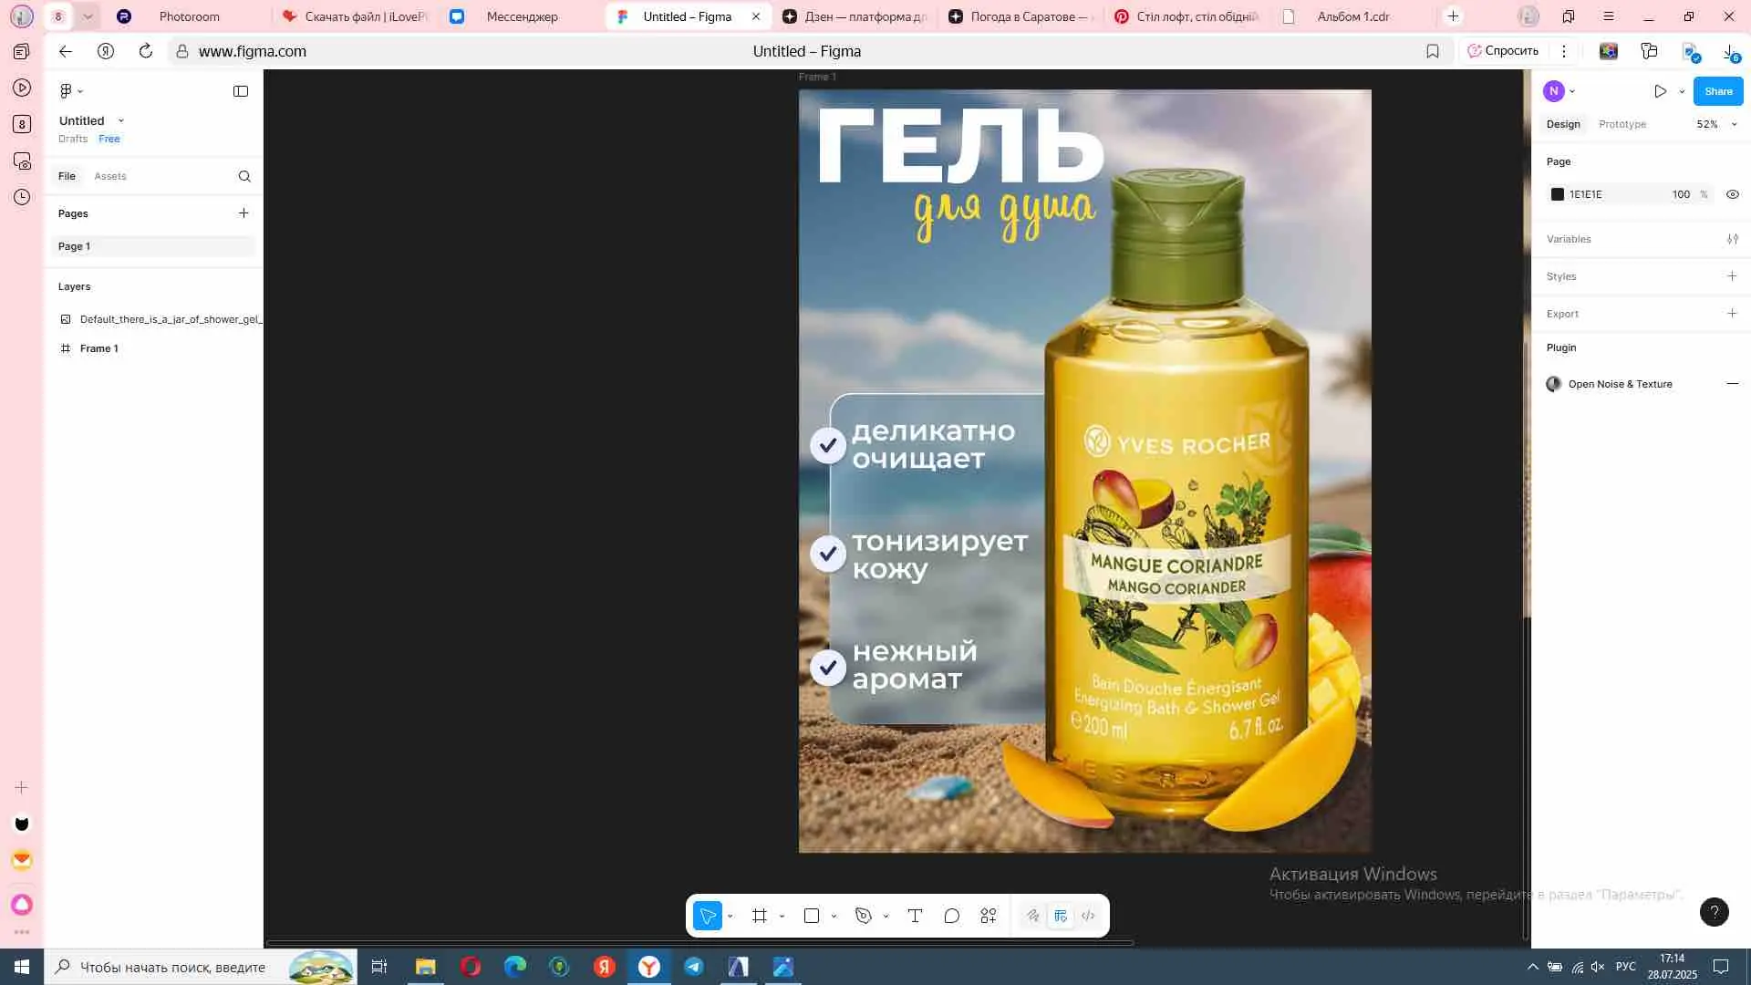Switch to the Assets tab
1751x985 pixels.
(x=110, y=176)
